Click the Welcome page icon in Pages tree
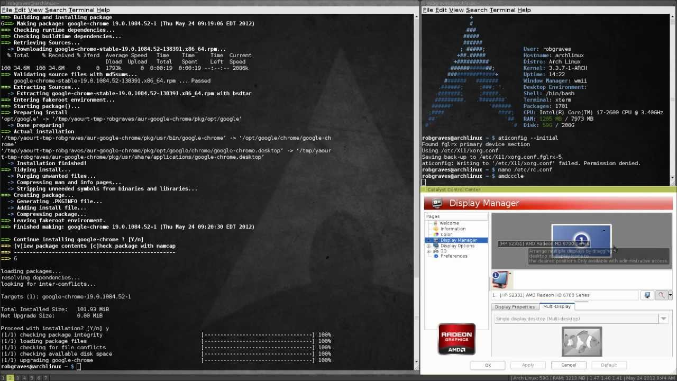 436,223
